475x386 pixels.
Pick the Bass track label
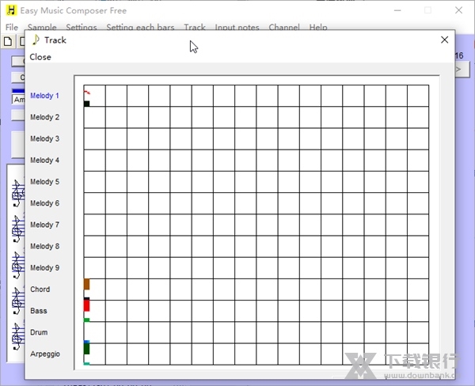click(x=39, y=311)
